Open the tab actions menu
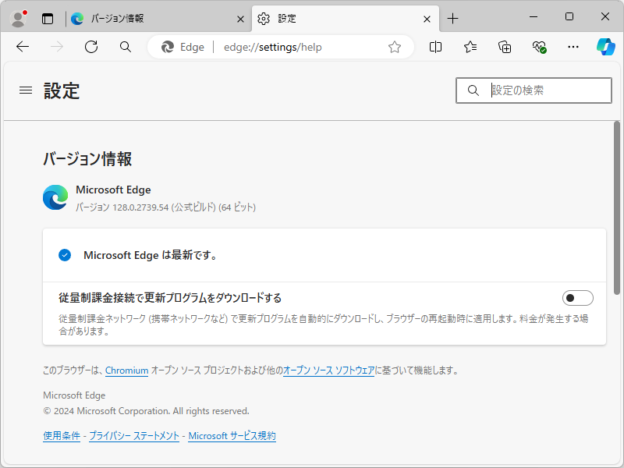Viewport: 624px width, 468px height. click(48, 17)
